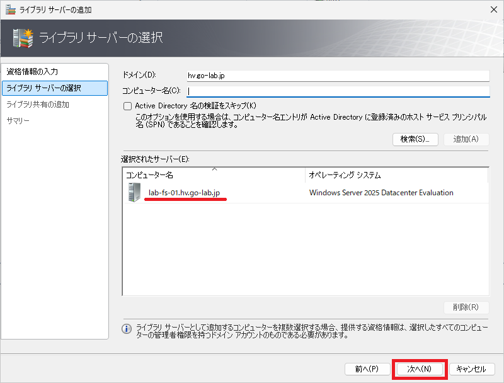Cancel the wizard with キャンセル button

point(472,369)
